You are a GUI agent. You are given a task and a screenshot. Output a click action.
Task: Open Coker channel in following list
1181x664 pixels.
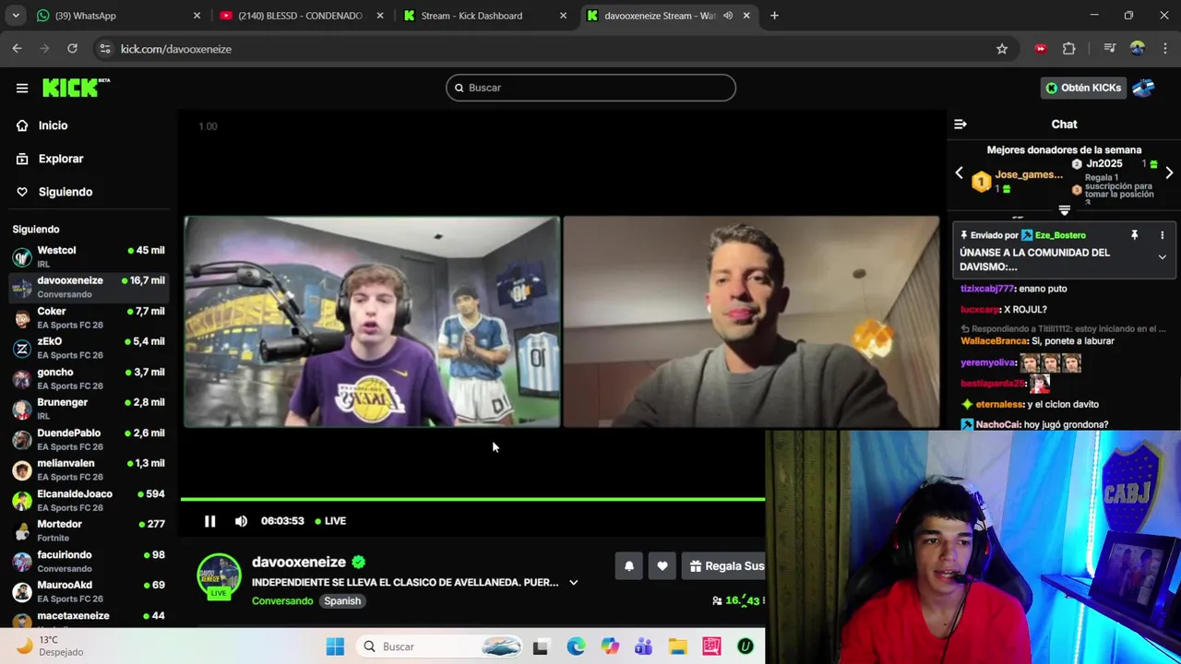point(89,317)
